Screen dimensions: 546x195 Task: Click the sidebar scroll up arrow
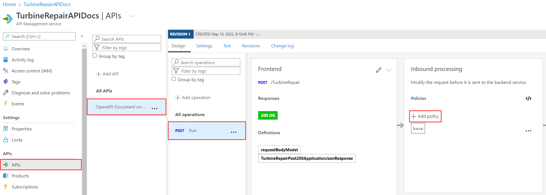coord(84,46)
